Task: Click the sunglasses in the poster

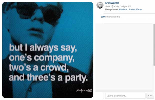Action: pyautogui.click(x=39, y=12)
